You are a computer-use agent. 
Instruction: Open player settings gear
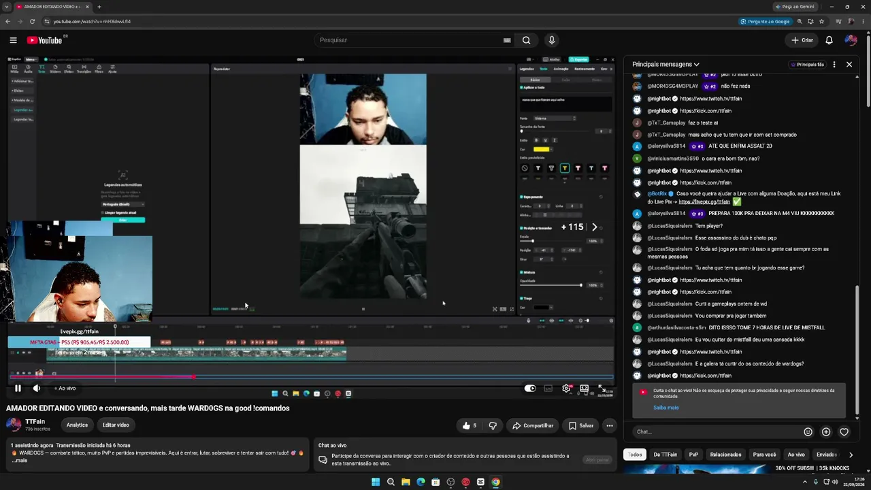point(566,389)
